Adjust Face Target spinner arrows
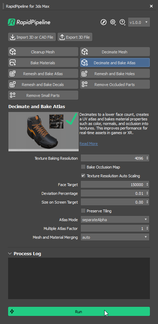 (147, 185)
